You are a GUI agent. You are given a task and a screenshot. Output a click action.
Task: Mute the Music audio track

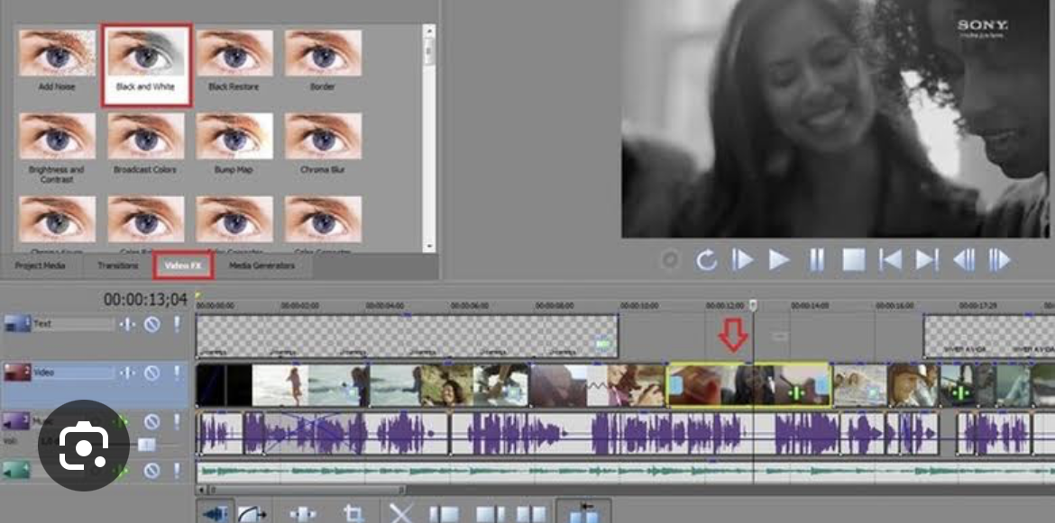click(x=152, y=421)
